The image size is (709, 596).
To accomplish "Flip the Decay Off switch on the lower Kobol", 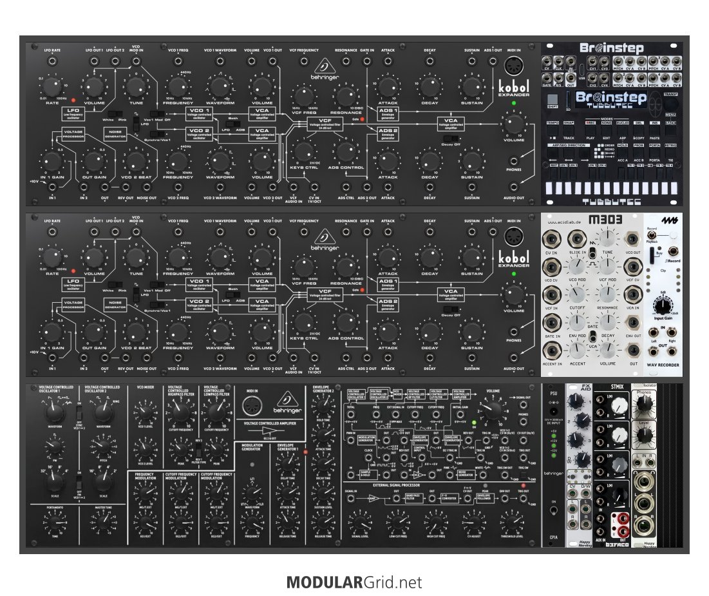I will [x=451, y=309].
